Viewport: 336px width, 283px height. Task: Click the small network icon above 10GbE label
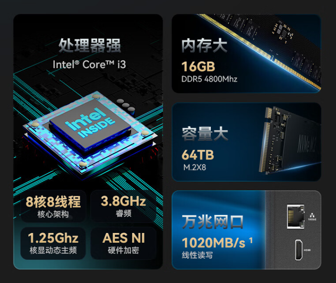click(x=312, y=215)
